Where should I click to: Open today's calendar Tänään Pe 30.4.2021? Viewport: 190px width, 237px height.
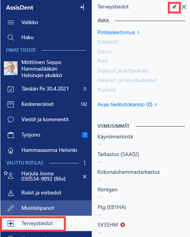[x=46, y=89]
